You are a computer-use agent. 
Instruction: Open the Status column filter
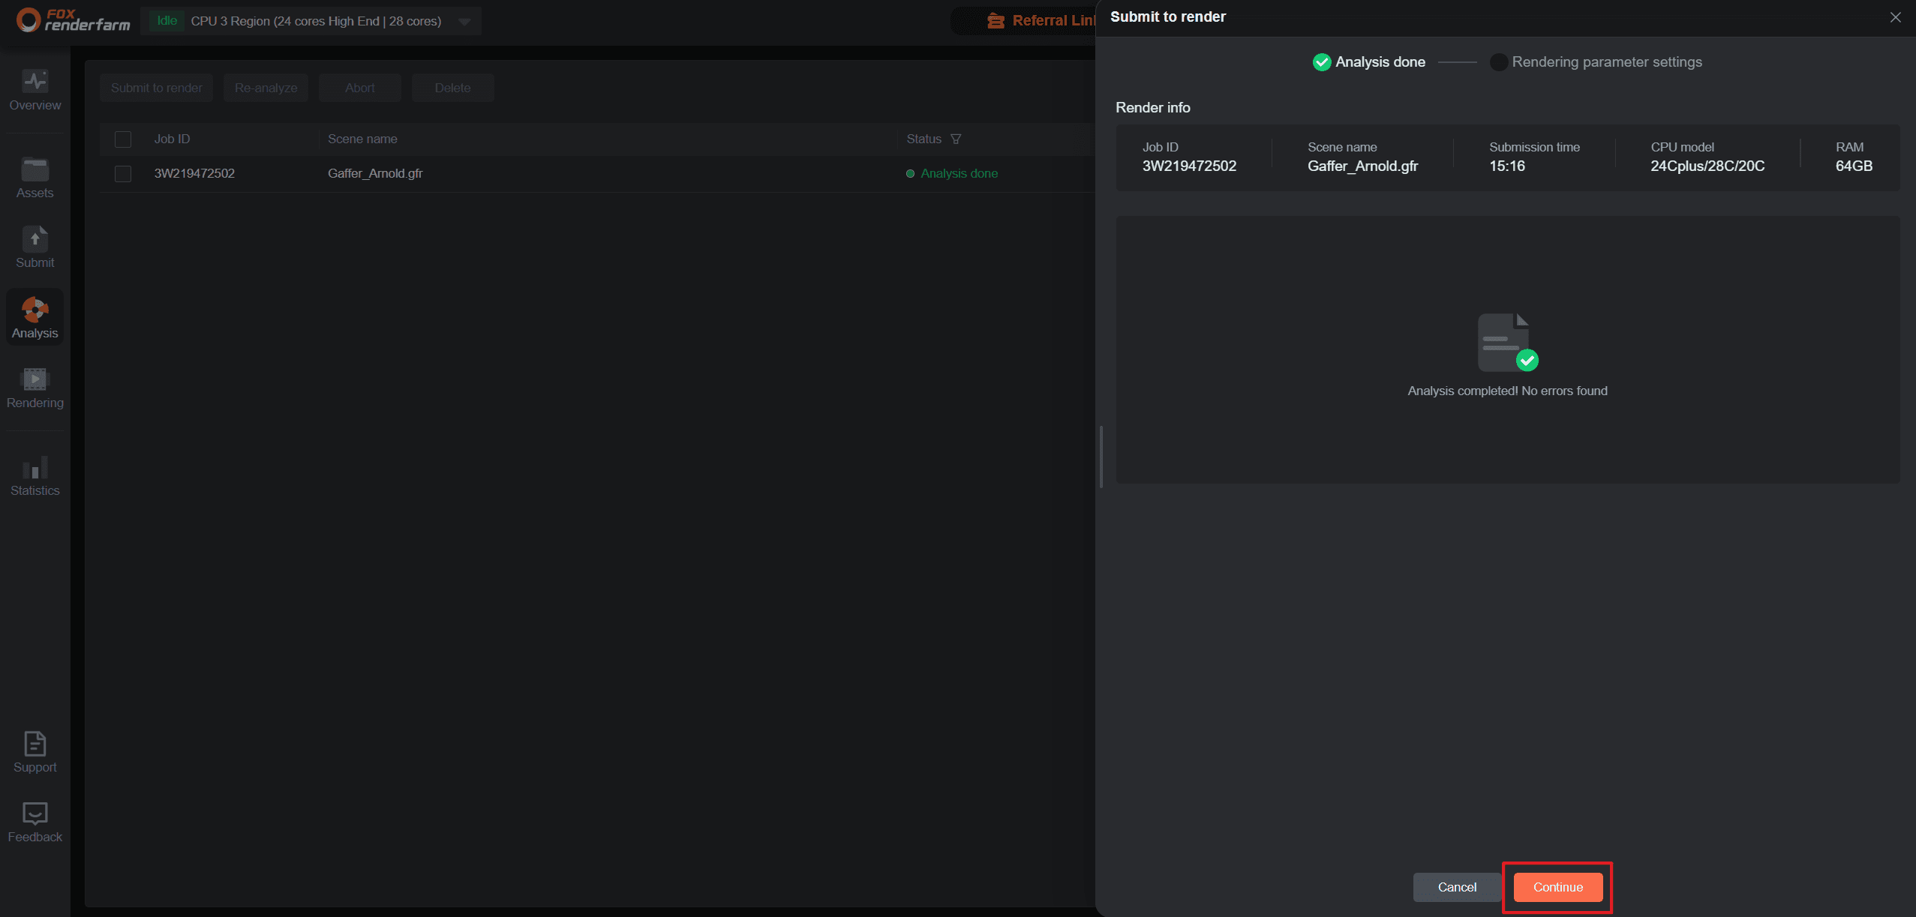955,139
